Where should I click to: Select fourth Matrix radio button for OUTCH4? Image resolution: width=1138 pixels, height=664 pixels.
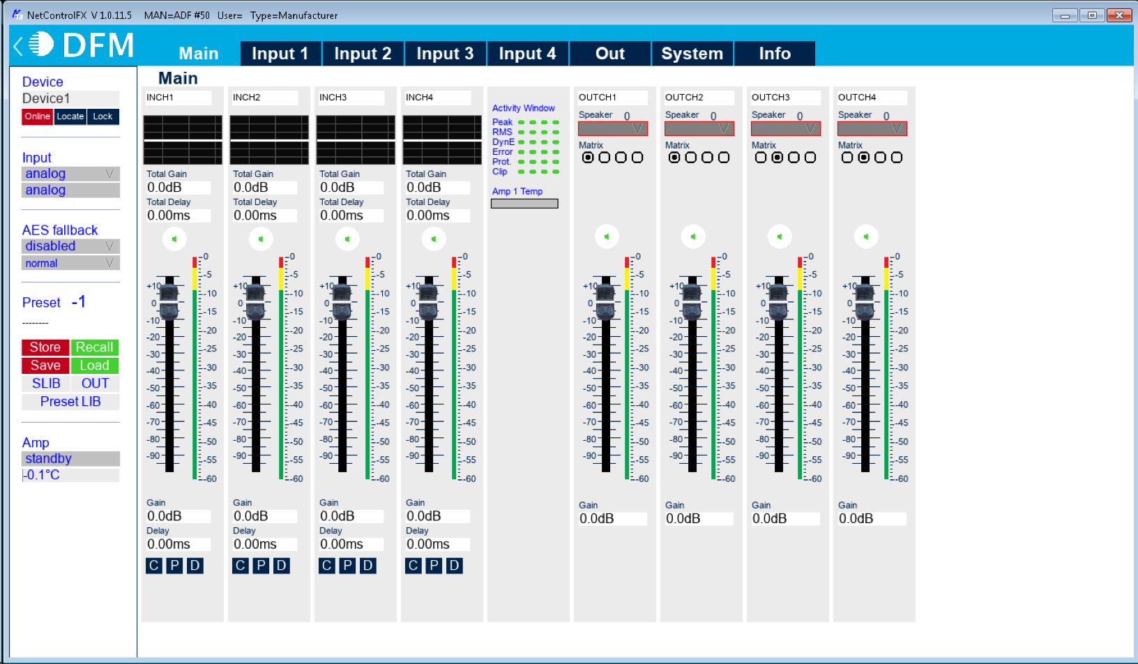click(897, 158)
